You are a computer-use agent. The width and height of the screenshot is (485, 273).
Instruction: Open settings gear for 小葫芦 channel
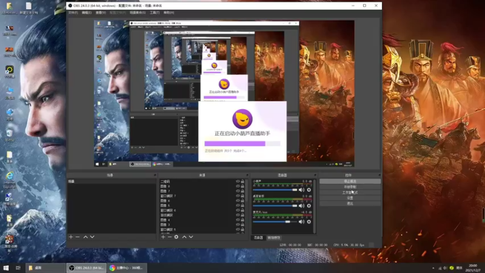pos(309,190)
